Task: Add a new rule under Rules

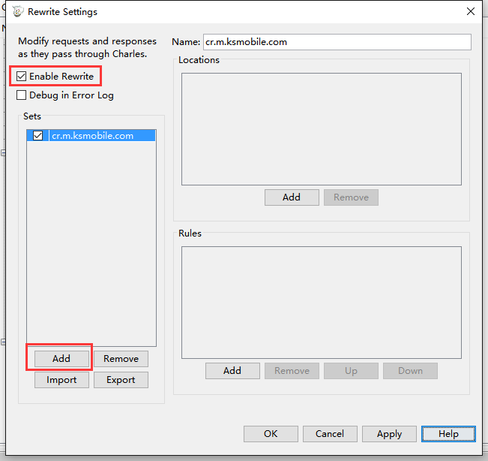Action: 232,371
